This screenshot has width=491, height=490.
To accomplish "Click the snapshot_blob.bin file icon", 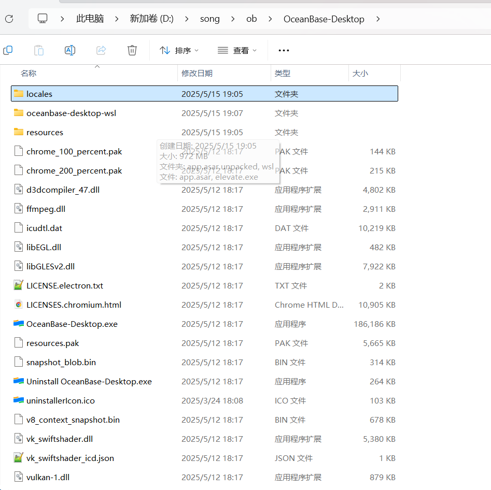I will (19, 362).
